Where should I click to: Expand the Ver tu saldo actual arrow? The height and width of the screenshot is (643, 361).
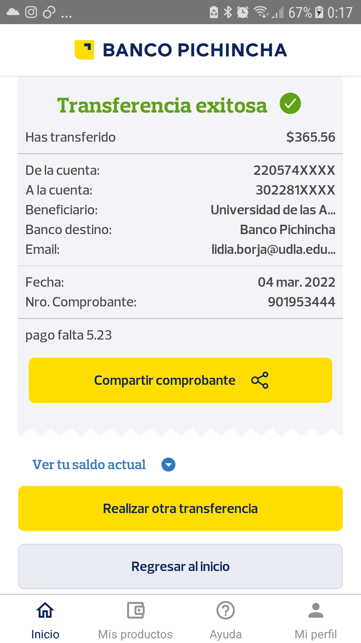tap(168, 465)
